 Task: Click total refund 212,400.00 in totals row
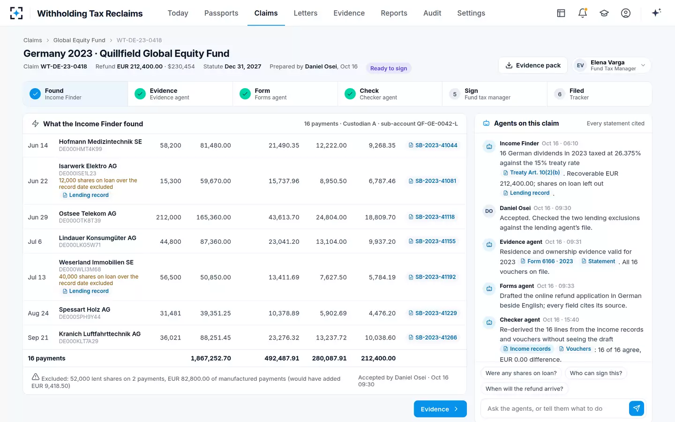378,358
